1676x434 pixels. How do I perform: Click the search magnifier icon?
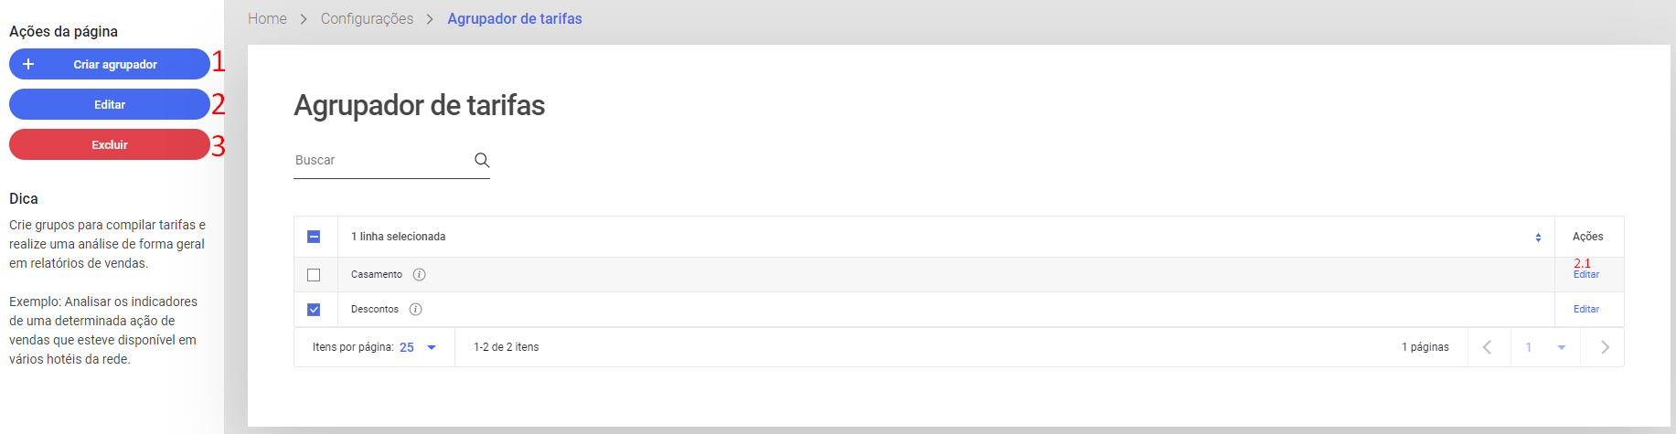point(482,160)
